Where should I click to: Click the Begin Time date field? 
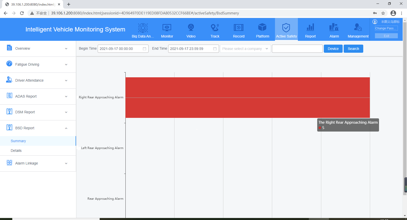pos(123,49)
